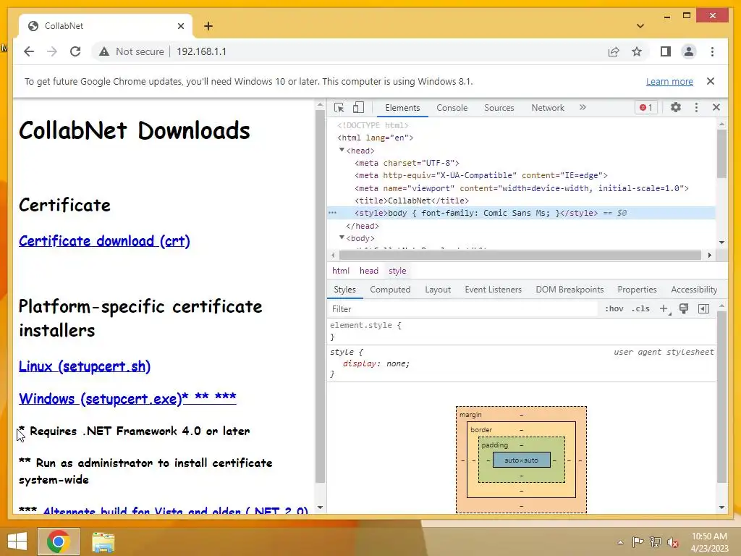Toggle the .cls classes button
Screen dimensions: 741x556
click(x=640, y=308)
